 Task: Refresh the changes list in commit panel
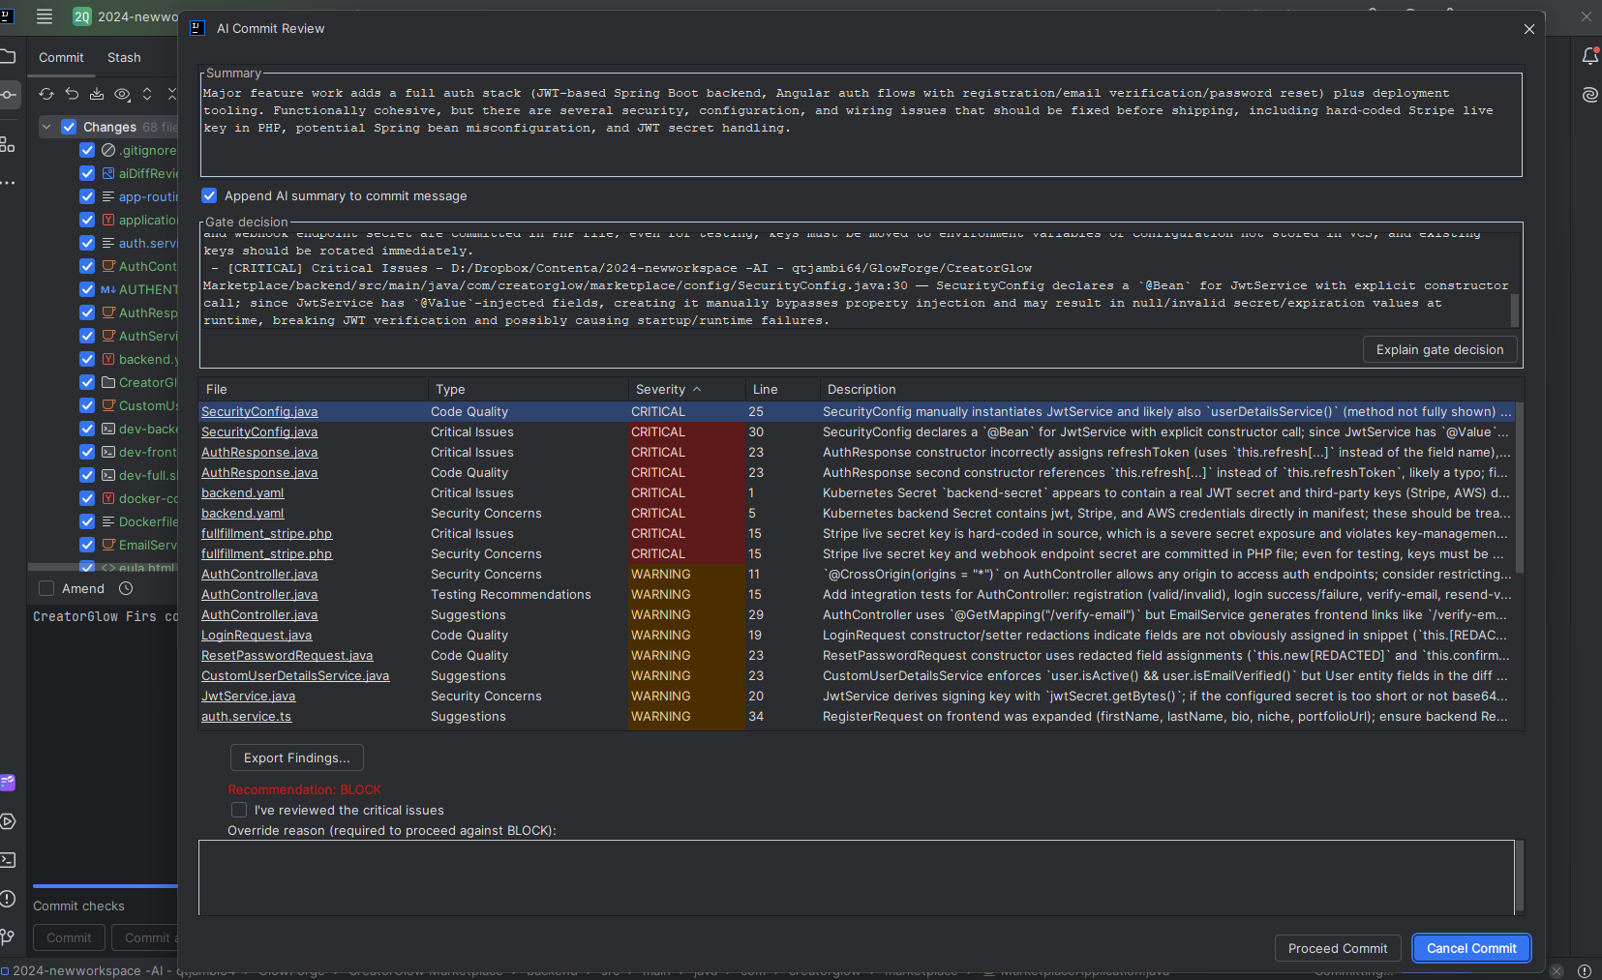(46, 94)
